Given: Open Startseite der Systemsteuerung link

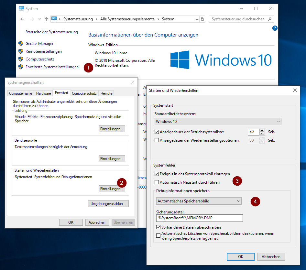Looking at the screenshot, I should (52, 32).
